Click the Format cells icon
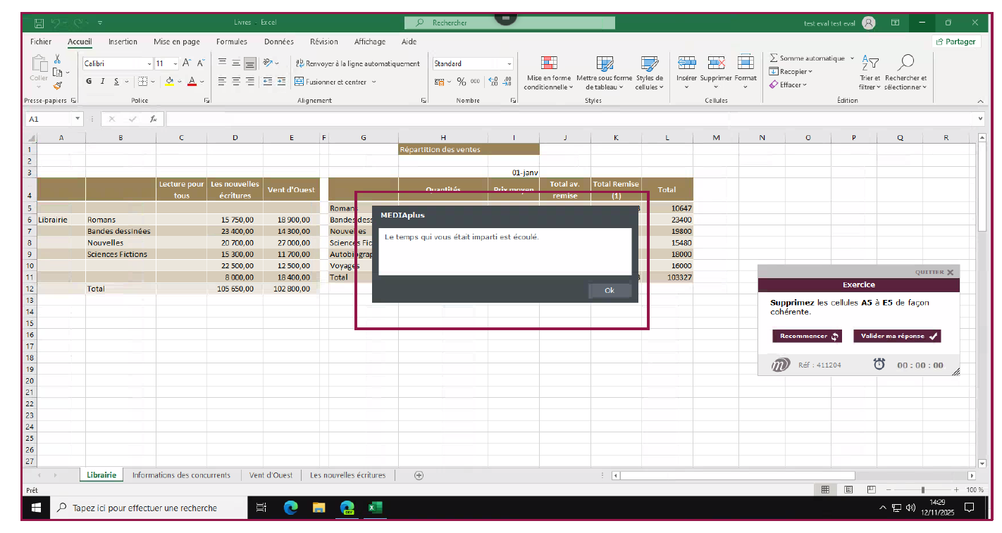The height and width of the screenshot is (533, 1002). click(x=746, y=63)
